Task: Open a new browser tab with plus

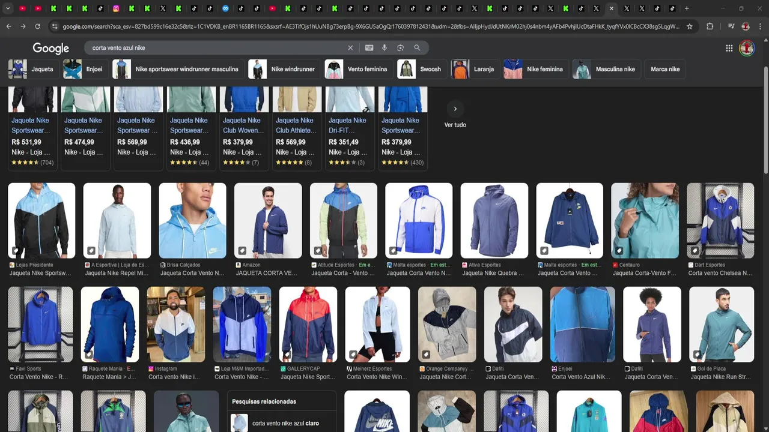Action: (687, 8)
